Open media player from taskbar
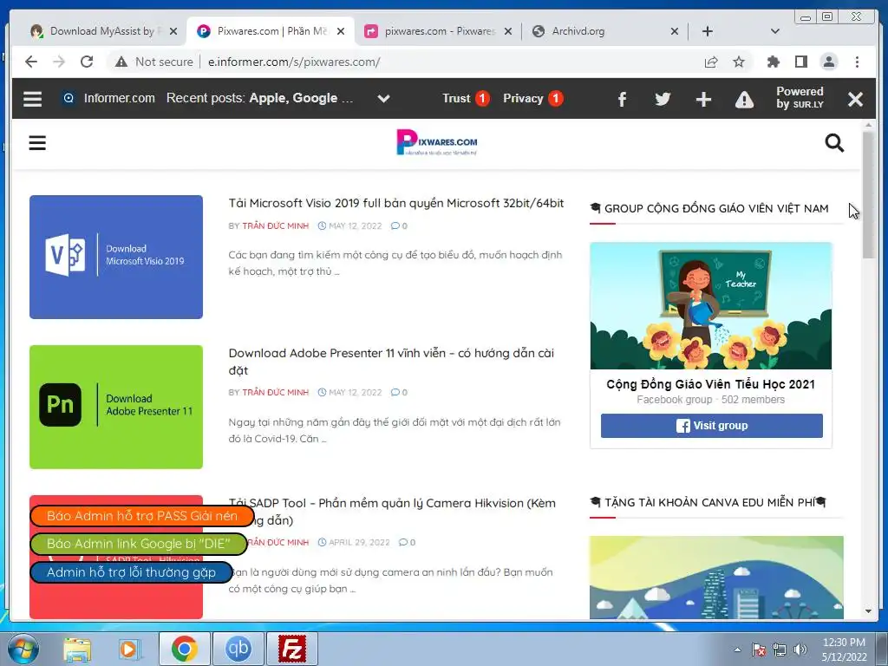 (129, 649)
